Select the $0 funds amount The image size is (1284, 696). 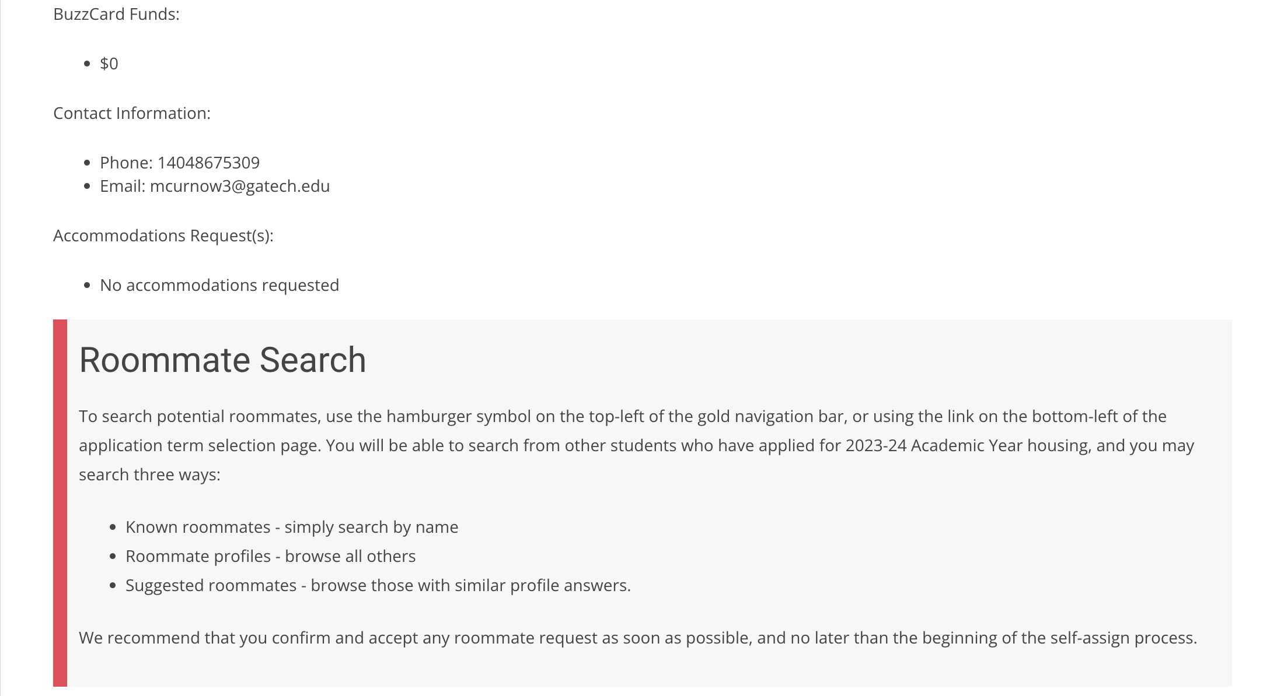tap(109, 64)
